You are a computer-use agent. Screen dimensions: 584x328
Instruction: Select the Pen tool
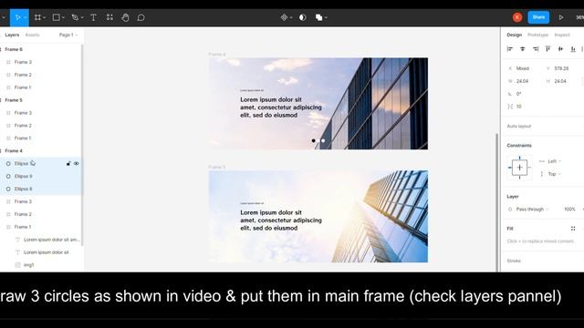(75, 17)
